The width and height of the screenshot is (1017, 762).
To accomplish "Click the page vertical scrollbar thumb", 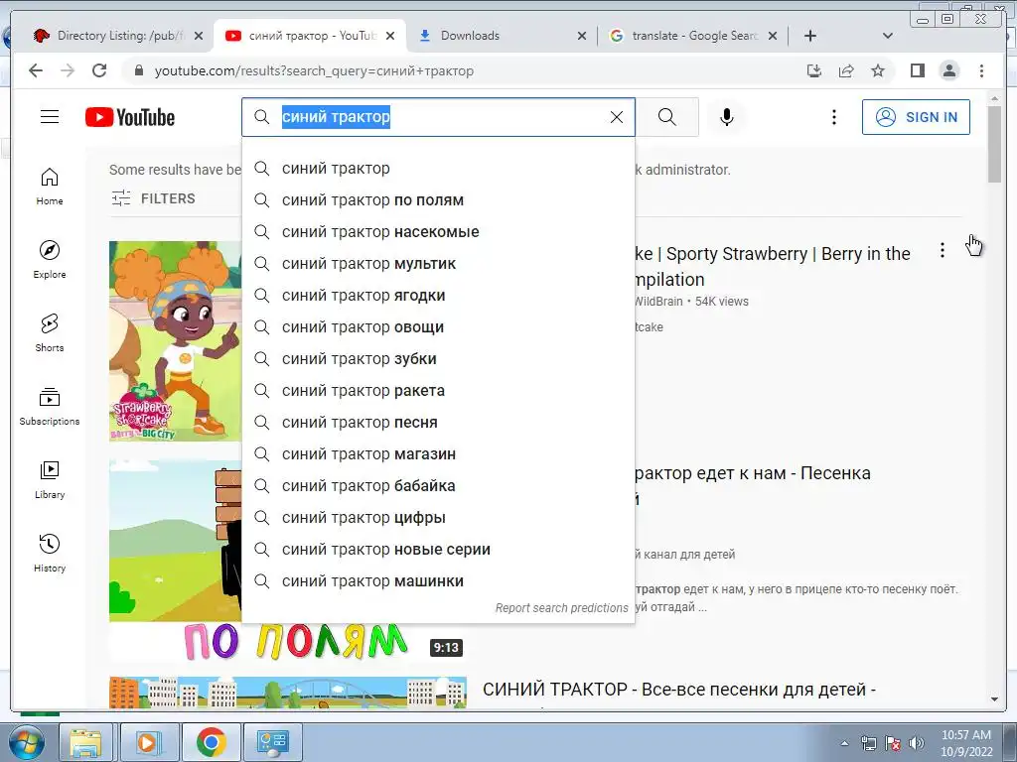I will 994,144.
